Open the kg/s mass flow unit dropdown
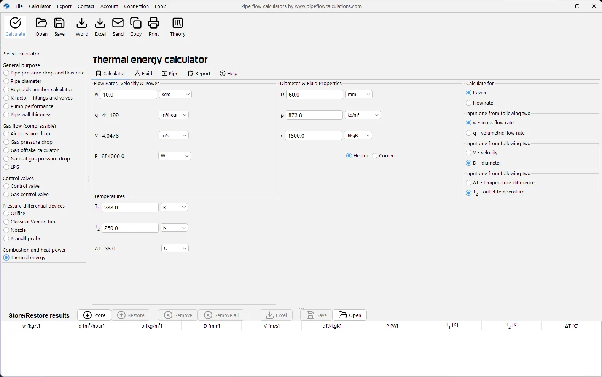Image resolution: width=602 pixels, height=377 pixels. tap(175, 95)
